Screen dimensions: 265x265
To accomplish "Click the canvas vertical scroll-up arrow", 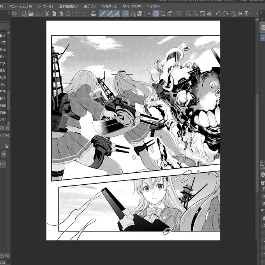I will [257, 19].
